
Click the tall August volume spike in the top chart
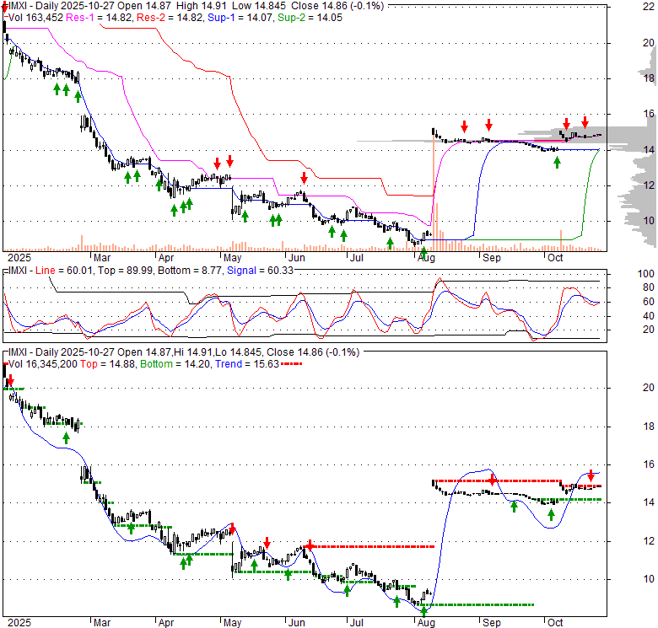pyautogui.click(x=434, y=194)
